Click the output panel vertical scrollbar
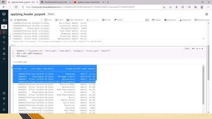The height and width of the screenshot is (119, 212). pos(203,85)
